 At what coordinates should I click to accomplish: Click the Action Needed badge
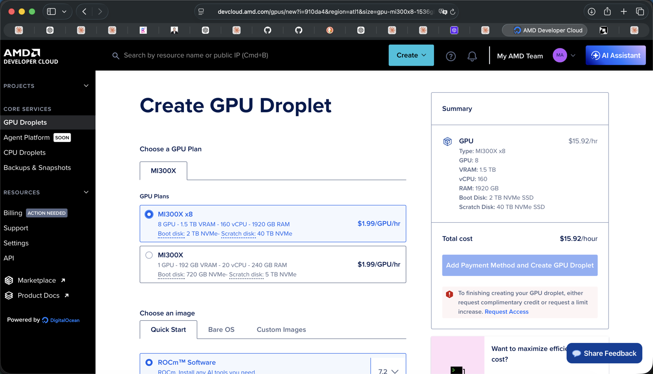tap(47, 213)
